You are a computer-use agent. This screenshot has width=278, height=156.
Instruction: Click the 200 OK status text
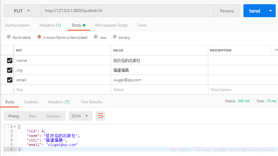click(244, 101)
